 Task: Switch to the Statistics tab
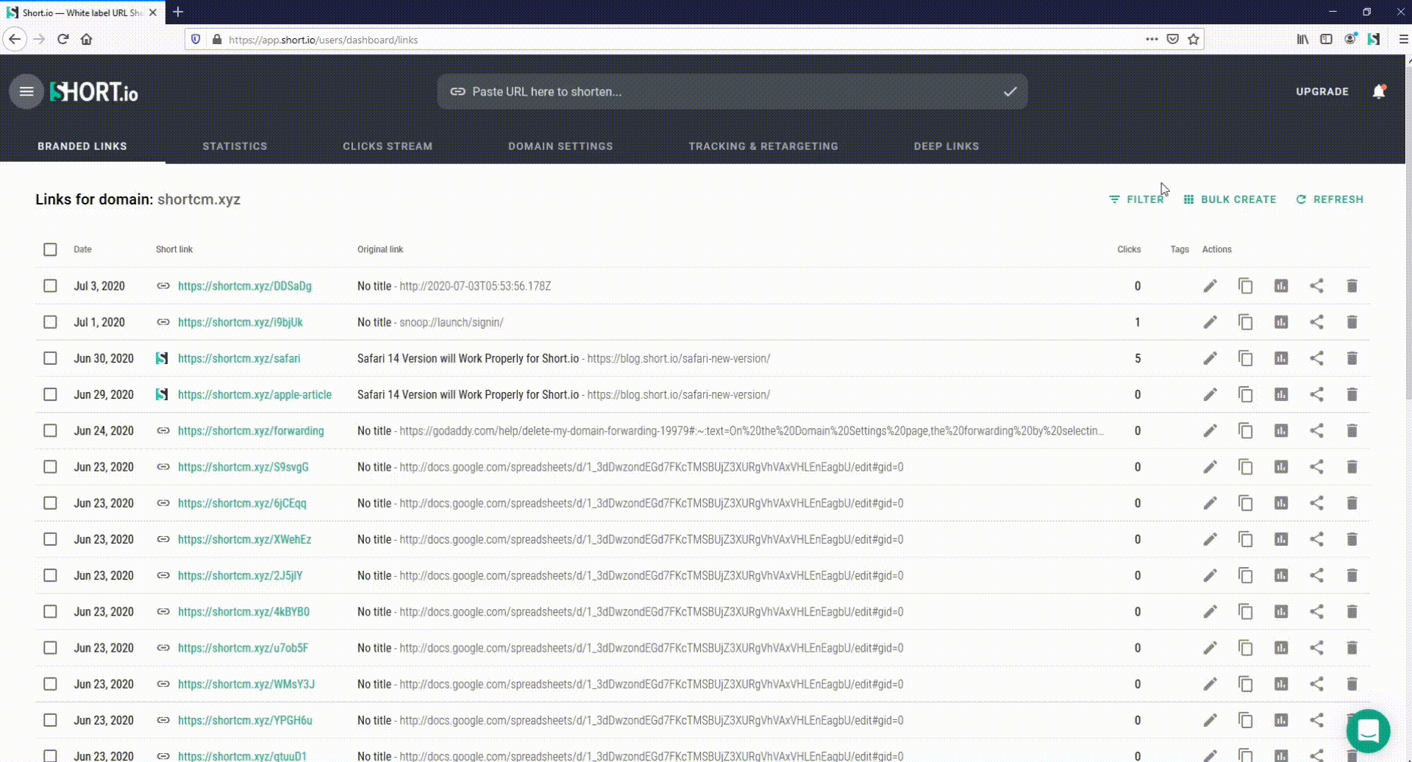click(235, 146)
